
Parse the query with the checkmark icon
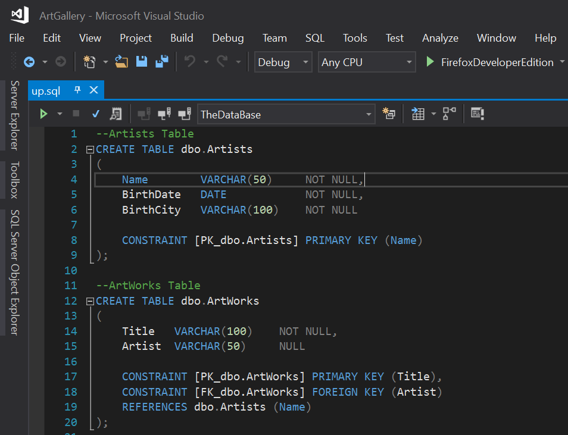point(96,114)
